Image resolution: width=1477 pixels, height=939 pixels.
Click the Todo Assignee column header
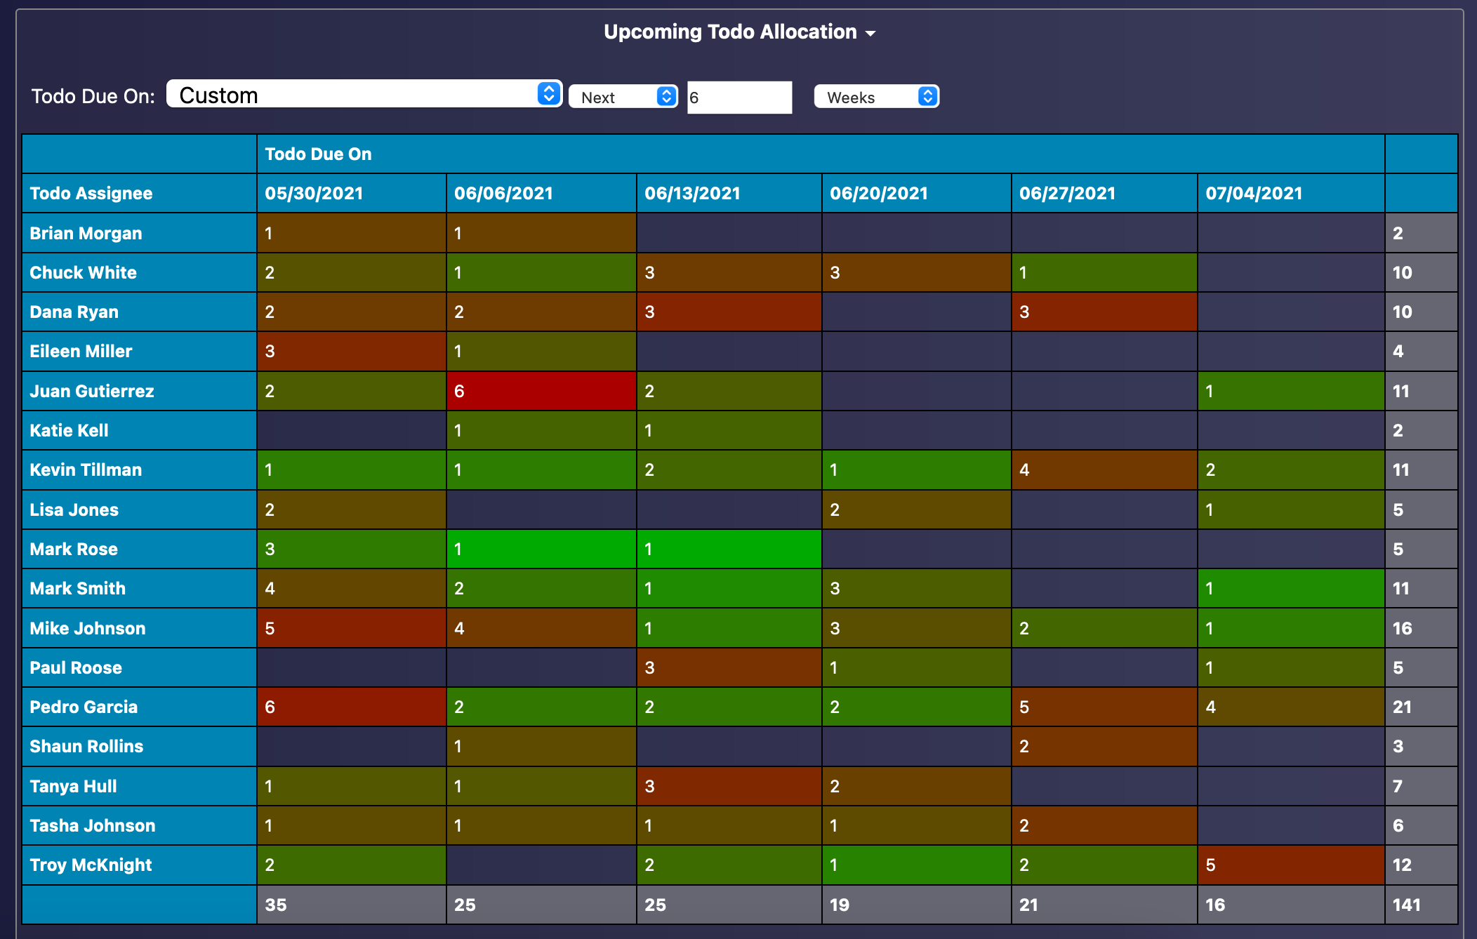coord(139,193)
